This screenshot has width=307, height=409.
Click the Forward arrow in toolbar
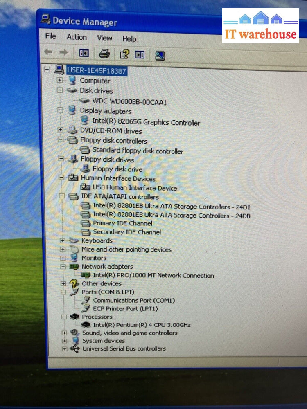point(63,52)
